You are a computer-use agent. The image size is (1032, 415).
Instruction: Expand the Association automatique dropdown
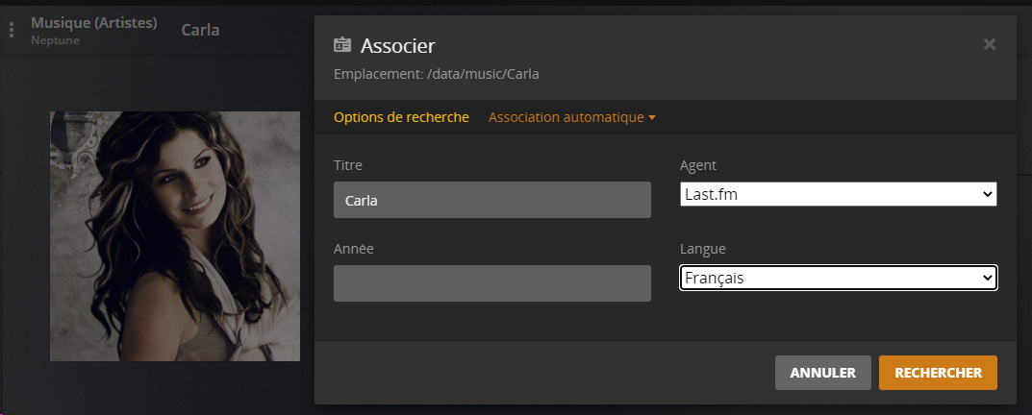572,117
